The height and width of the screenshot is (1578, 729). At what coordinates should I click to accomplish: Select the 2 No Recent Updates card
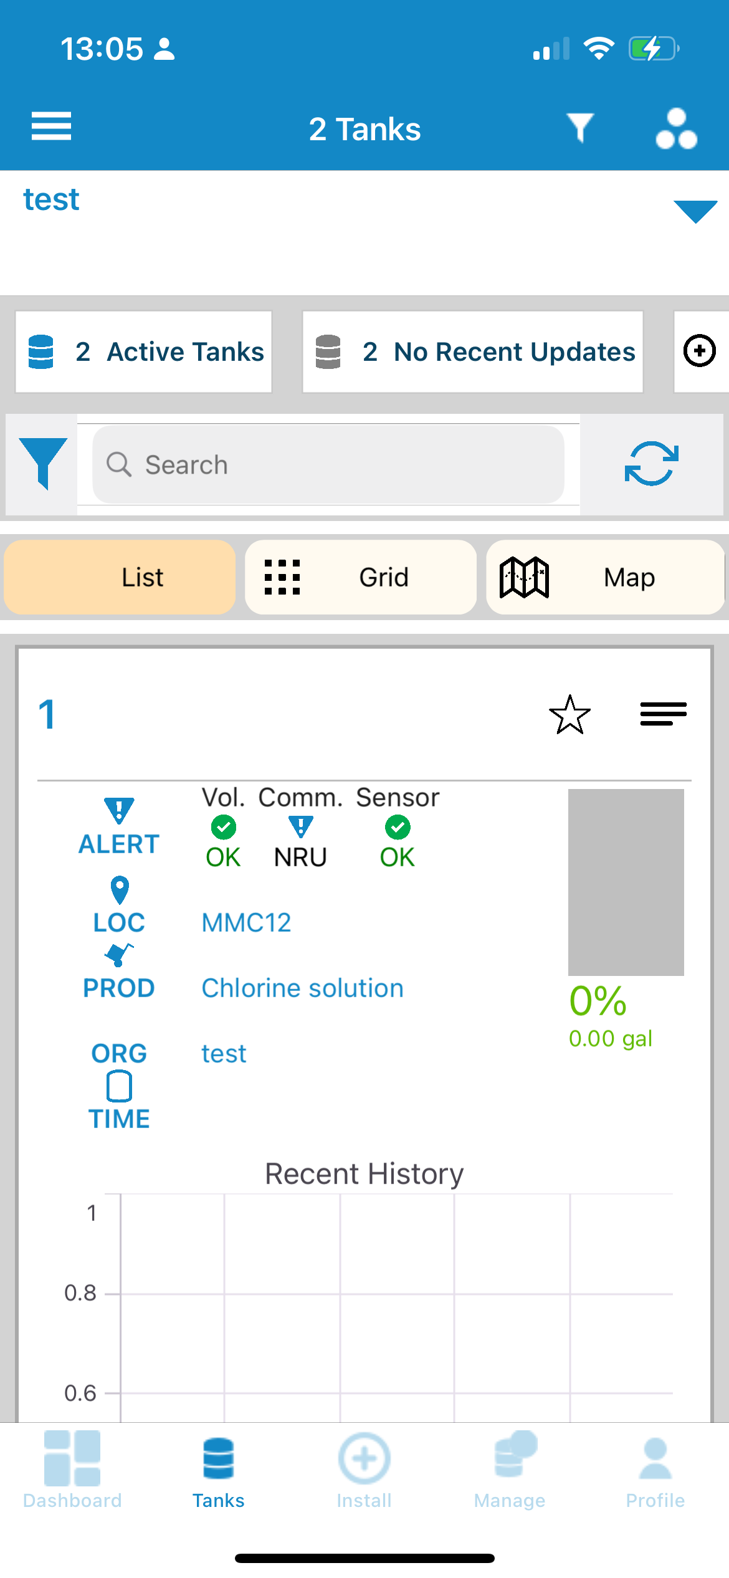coord(473,351)
